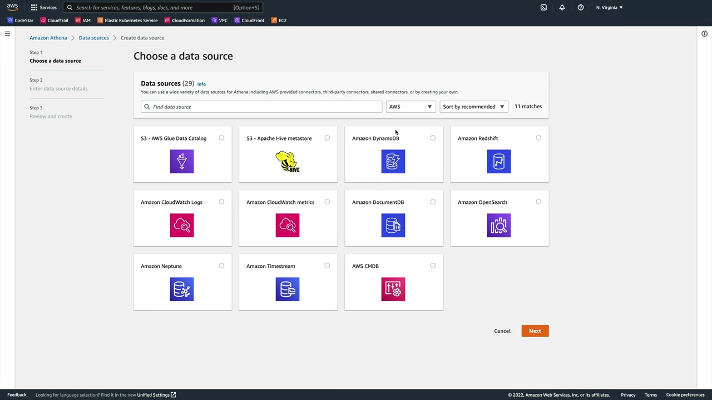The width and height of the screenshot is (712, 400).
Task: Click the Amazon Timestream icon
Action: point(288,289)
